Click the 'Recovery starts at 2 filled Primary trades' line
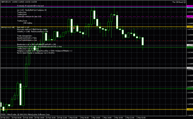This screenshot has width=193, height=119. coord(32,29)
